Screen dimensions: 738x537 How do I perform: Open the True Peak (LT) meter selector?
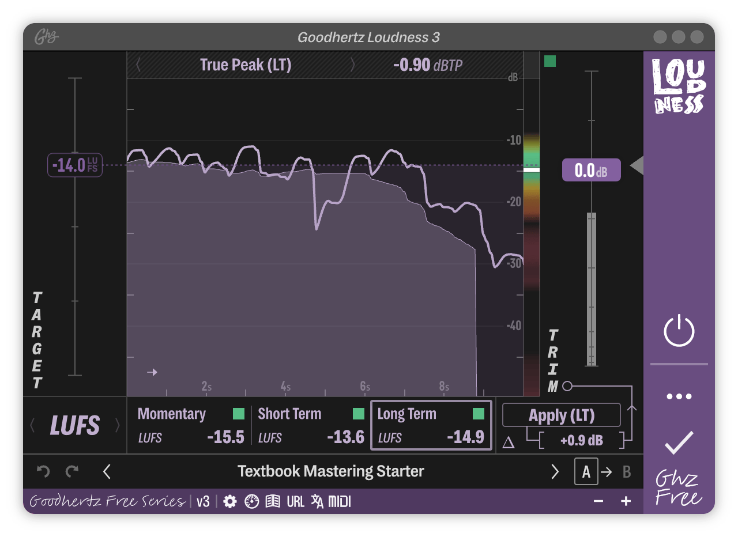[246, 65]
